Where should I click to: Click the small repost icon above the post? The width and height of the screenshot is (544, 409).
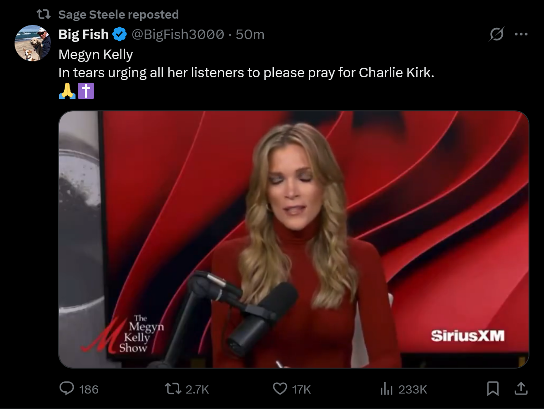[x=43, y=15]
